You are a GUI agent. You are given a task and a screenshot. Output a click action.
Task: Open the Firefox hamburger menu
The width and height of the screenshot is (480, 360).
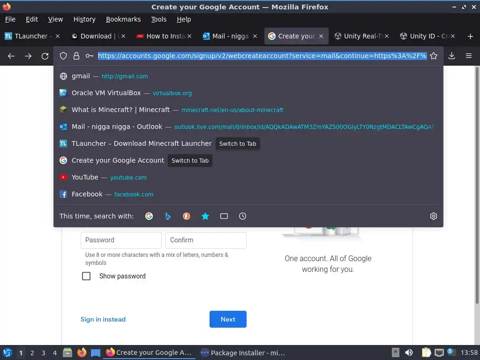point(469,56)
